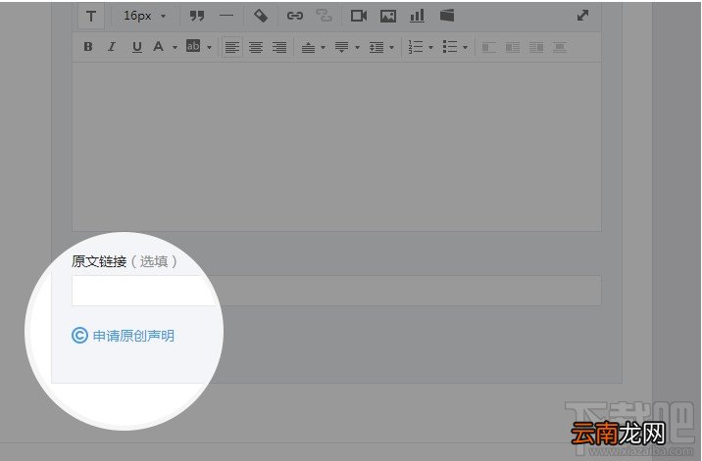Click the 申请原创声明 link
702x461 pixels.
click(133, 336)
